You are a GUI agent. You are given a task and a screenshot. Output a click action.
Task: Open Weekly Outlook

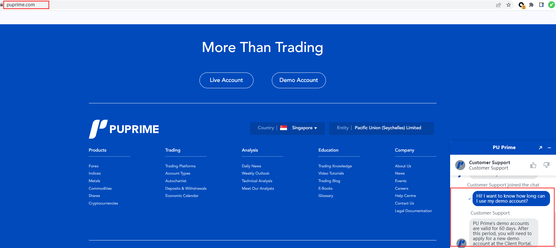(x=255, y=173)
